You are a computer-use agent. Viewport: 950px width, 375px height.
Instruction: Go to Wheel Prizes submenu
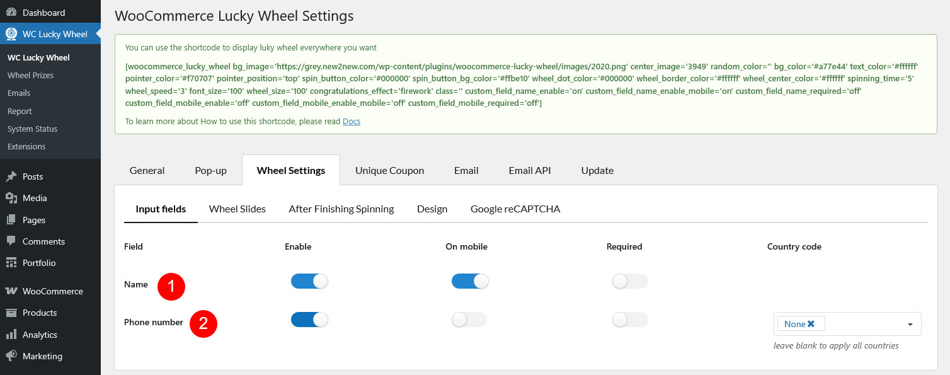tap(30, 75)
